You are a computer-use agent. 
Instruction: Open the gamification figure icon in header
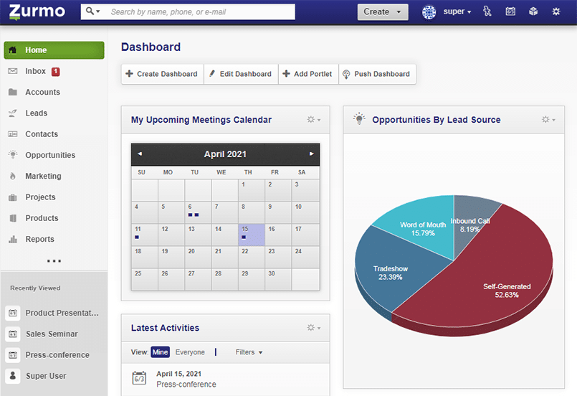click(487, 11)
